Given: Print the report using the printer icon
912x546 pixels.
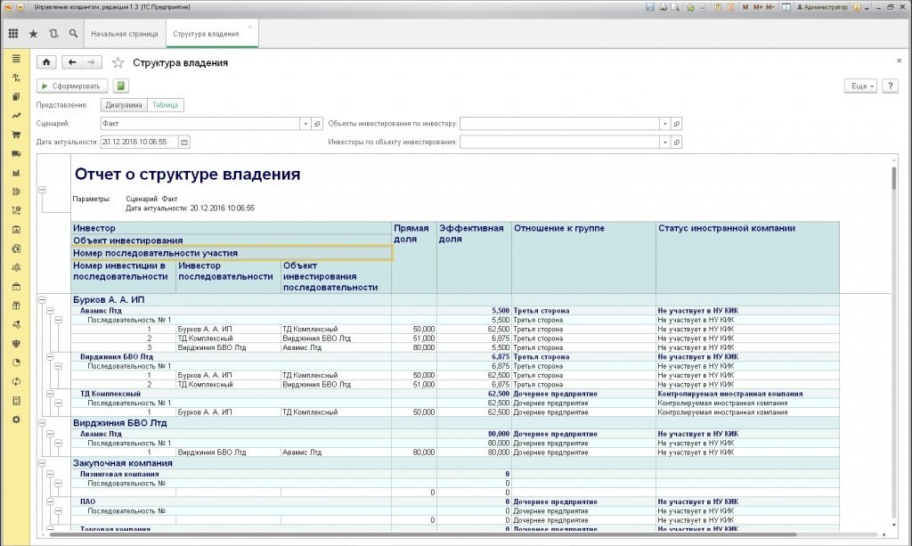Looking at the screenshot, I should click(x=663, y=7).
